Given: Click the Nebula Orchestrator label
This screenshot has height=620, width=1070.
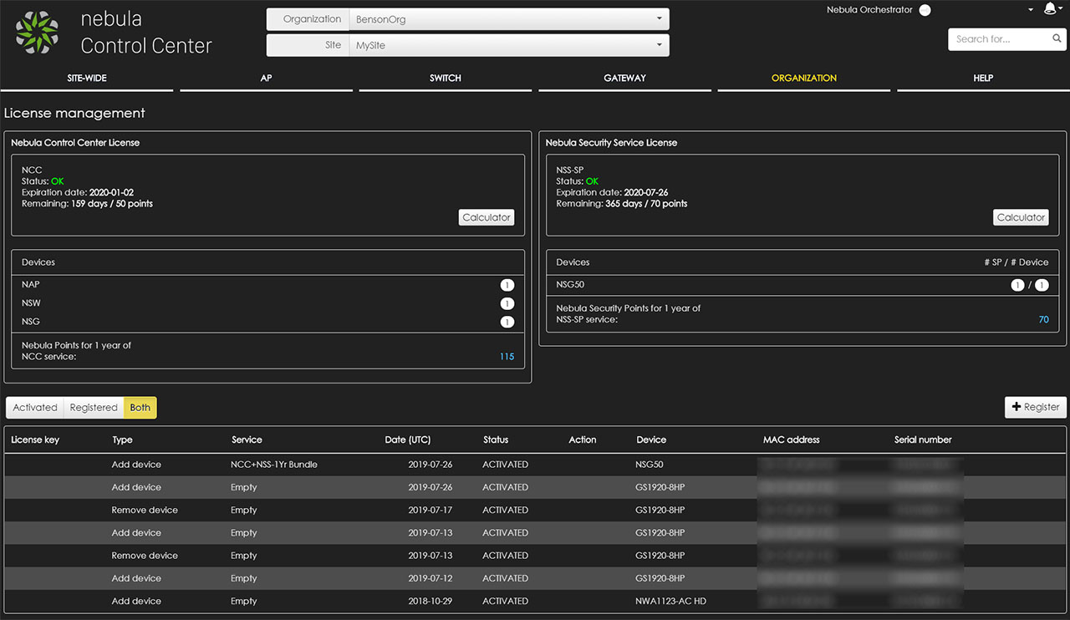Looking at the screenshot, I should (x=869, y=10).
